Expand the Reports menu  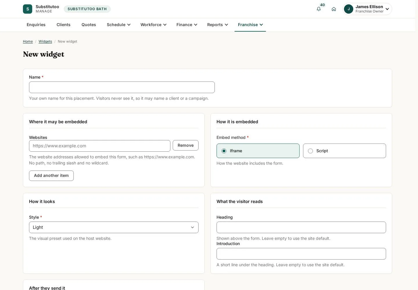218,25
